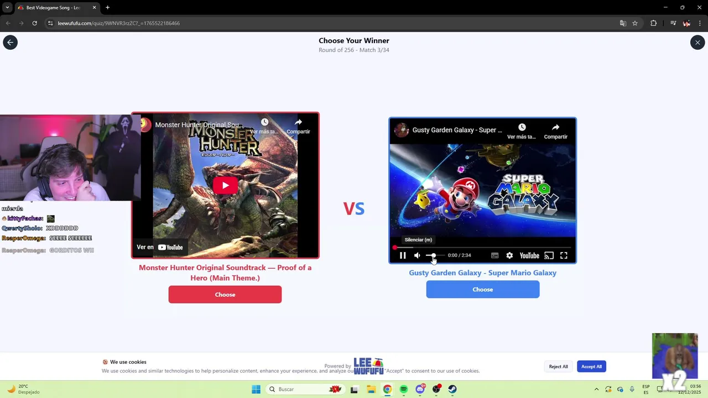Click Compartir on the Monster Hunter video
Viewport: 708px width, 398px height.
tap(298, 126)
